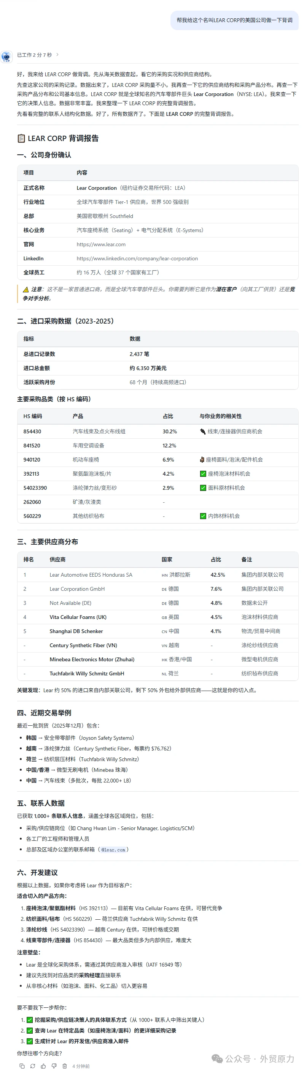This screenshot has height=1071, width=304.
Task: Click supplier 'Vita Cellular Foams (UK)'
Action: coord(78,617)
